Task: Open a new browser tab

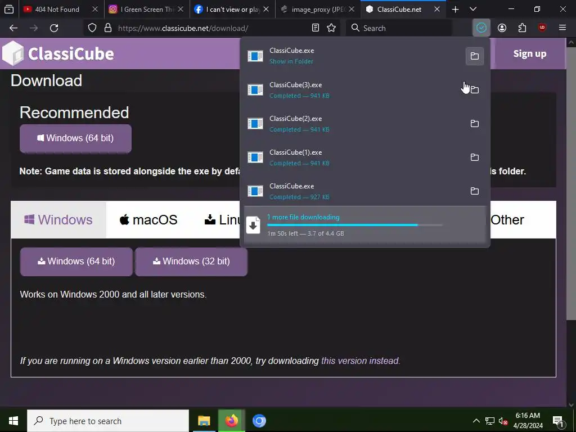Action: pos(455,9)
